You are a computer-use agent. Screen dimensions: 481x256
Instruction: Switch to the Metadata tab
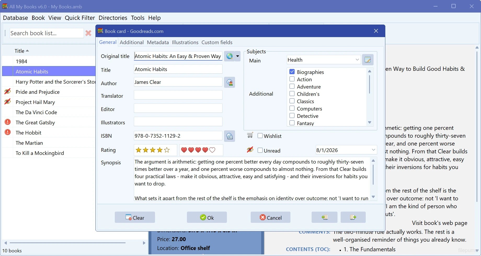click(158, 42)
